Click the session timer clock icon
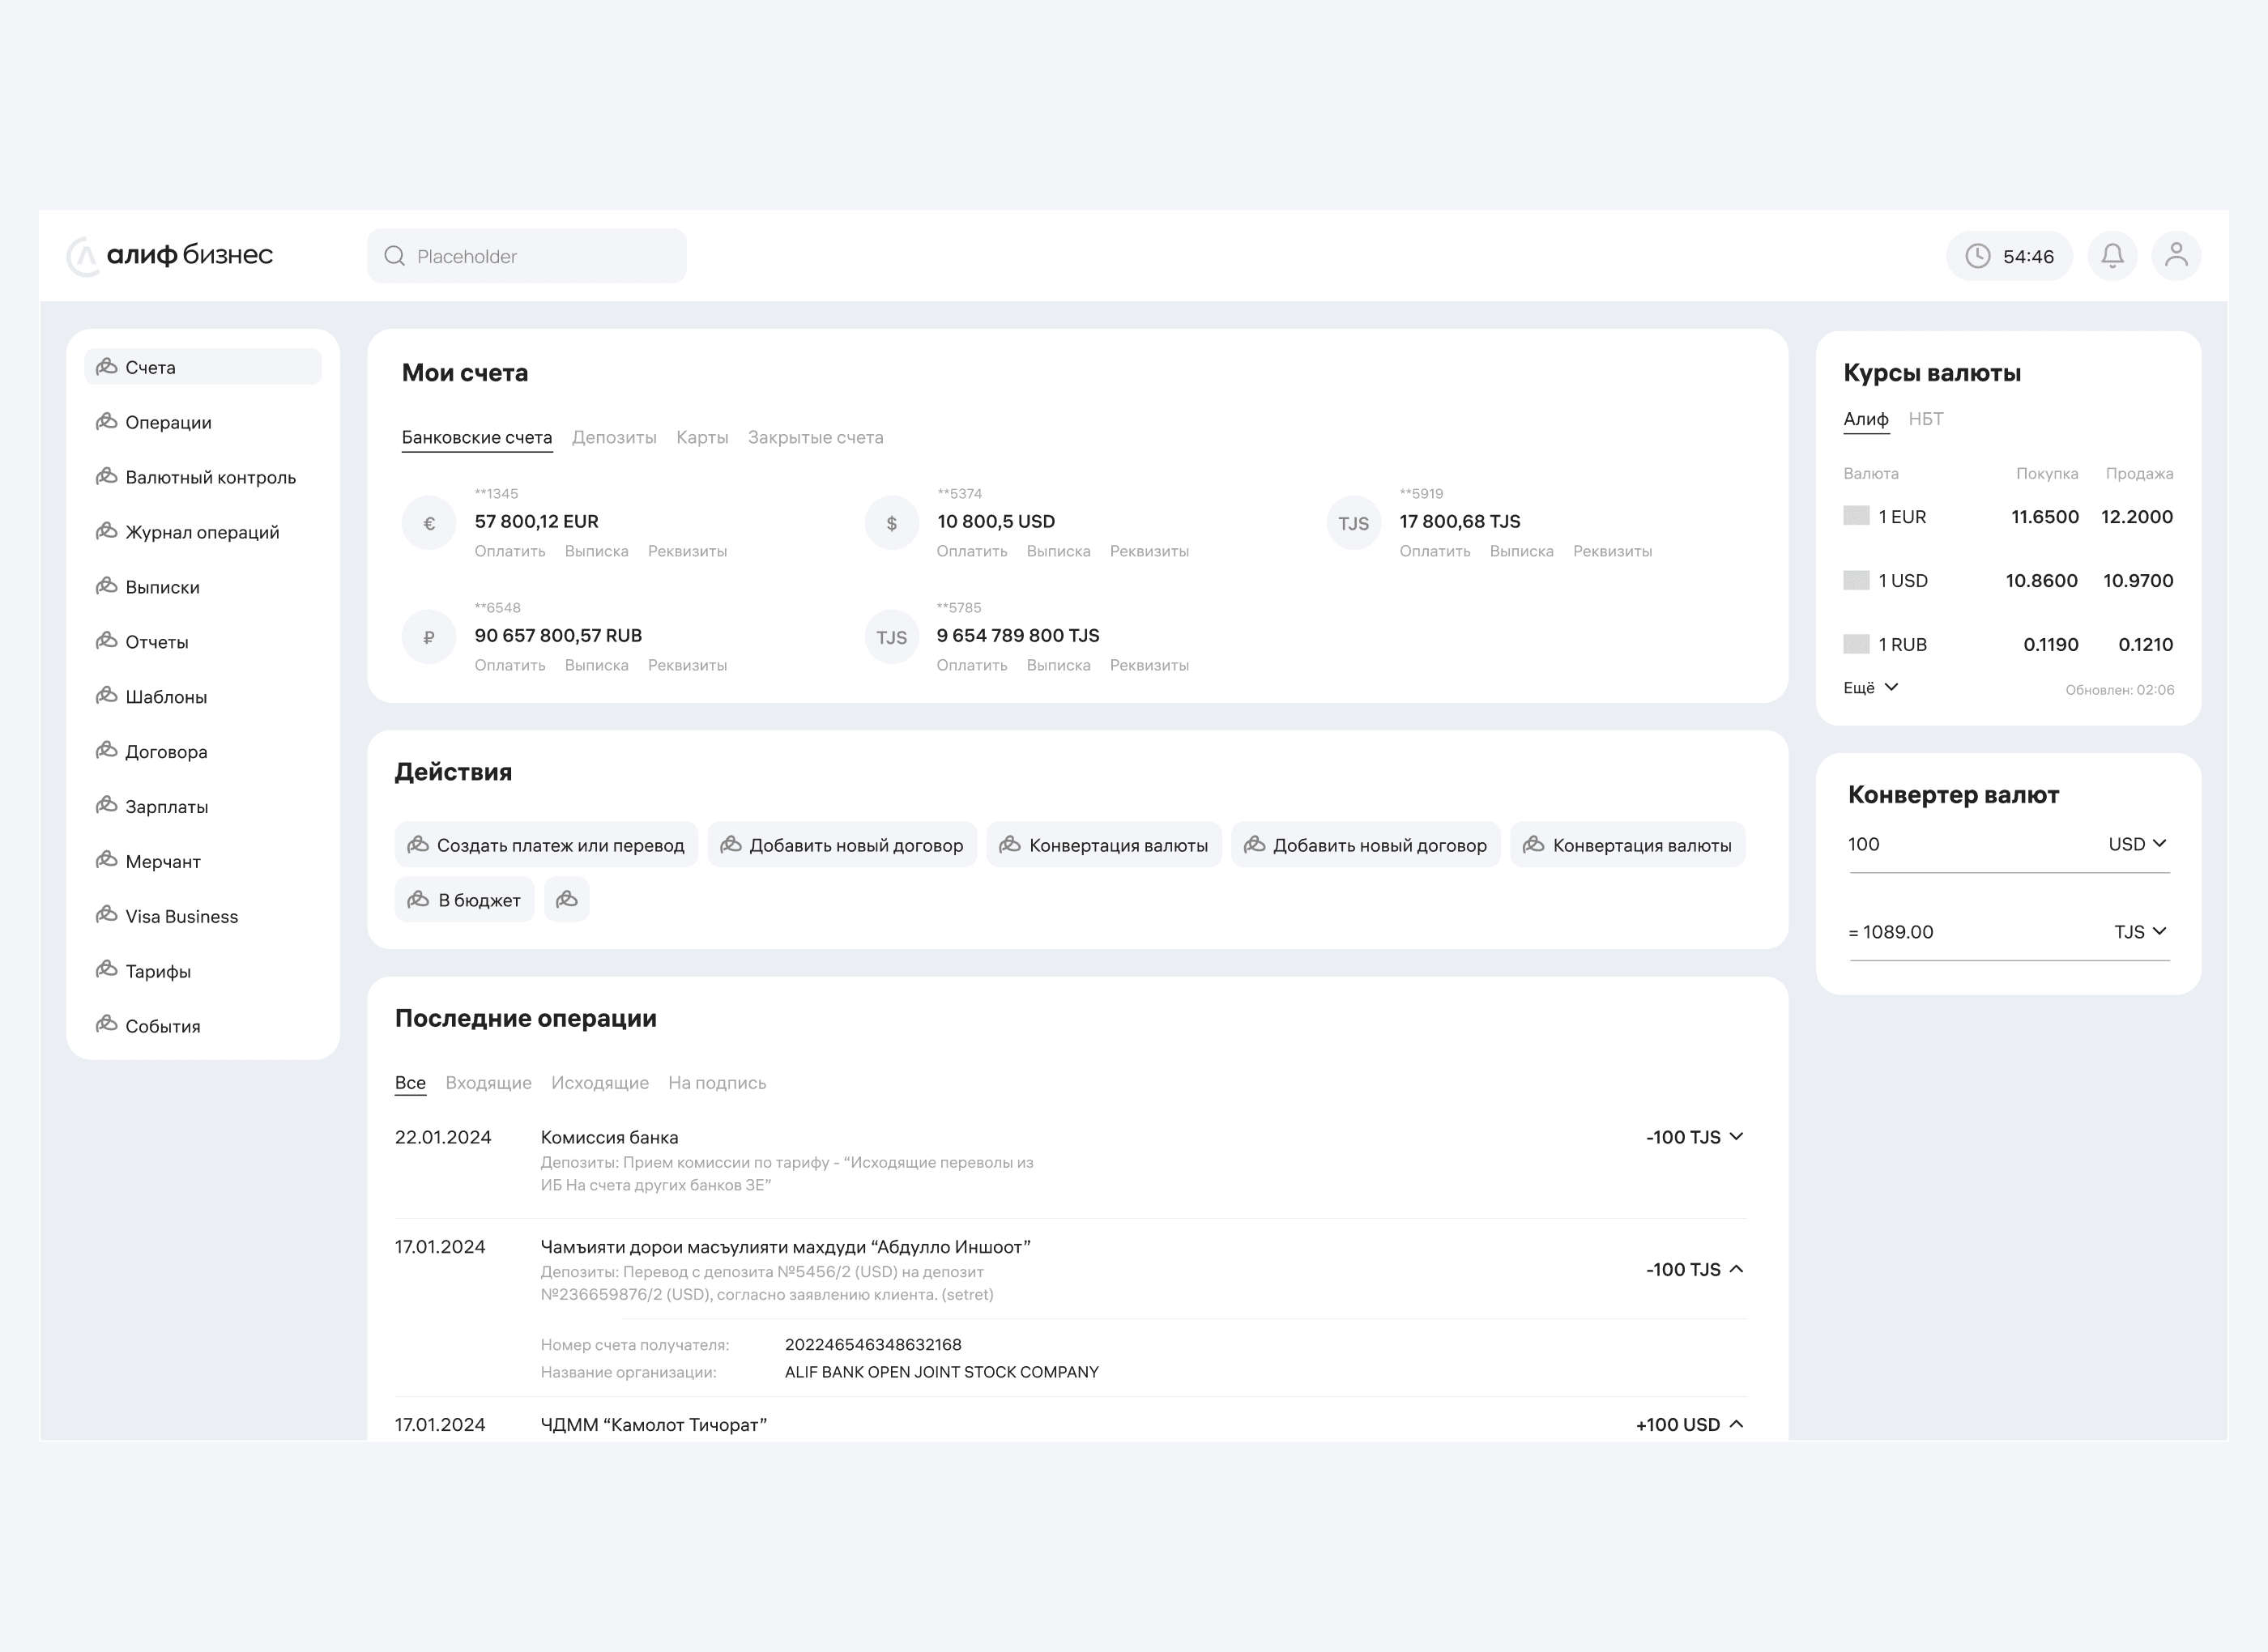The image size is (2268, 1652). point(1977,256)
